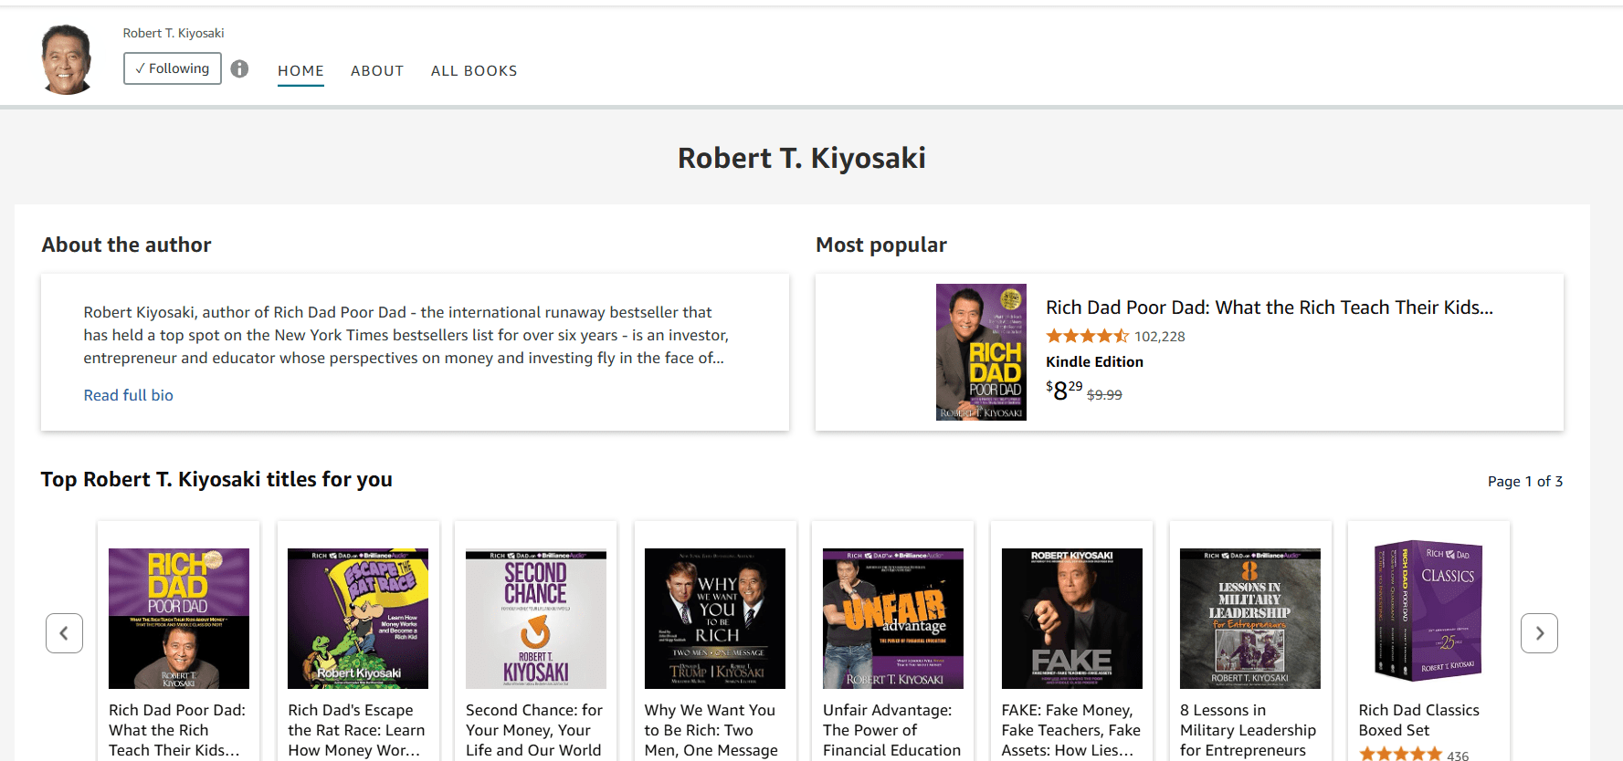This screenshot has height=761, width=1623.
Task: Click title 8 Lessons in Military Leadership
Action: pos(1248,730)
